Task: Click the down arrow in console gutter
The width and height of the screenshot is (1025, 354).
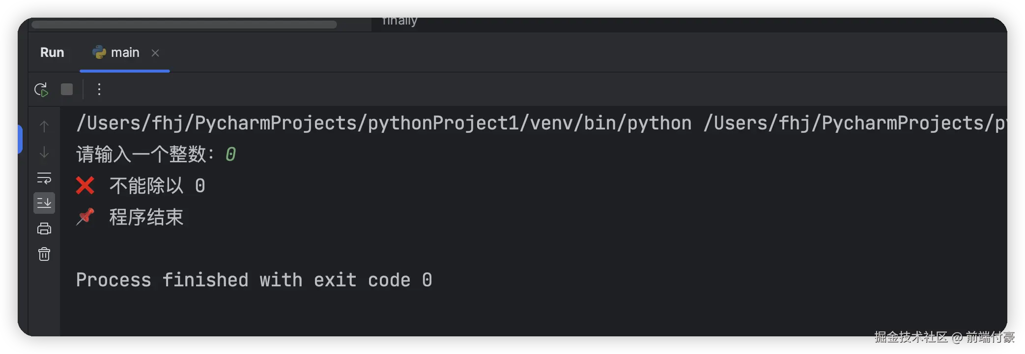Action: 44,152
